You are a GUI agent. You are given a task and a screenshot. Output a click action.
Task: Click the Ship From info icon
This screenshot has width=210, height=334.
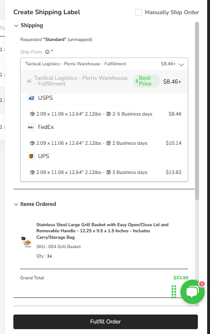pyautogui.click(x=47, y=52)
